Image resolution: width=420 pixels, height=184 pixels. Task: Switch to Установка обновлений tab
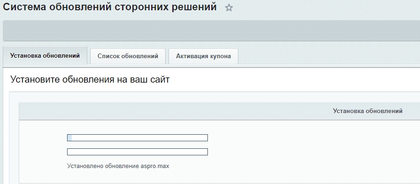click(x=45, y=56)
